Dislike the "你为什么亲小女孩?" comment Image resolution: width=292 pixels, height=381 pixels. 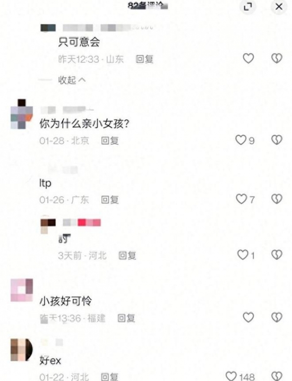(x=276, y=140)
